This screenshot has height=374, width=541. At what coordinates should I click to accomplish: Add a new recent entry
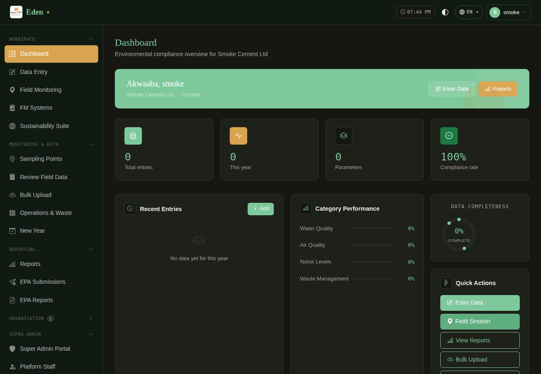pos(261,209)
